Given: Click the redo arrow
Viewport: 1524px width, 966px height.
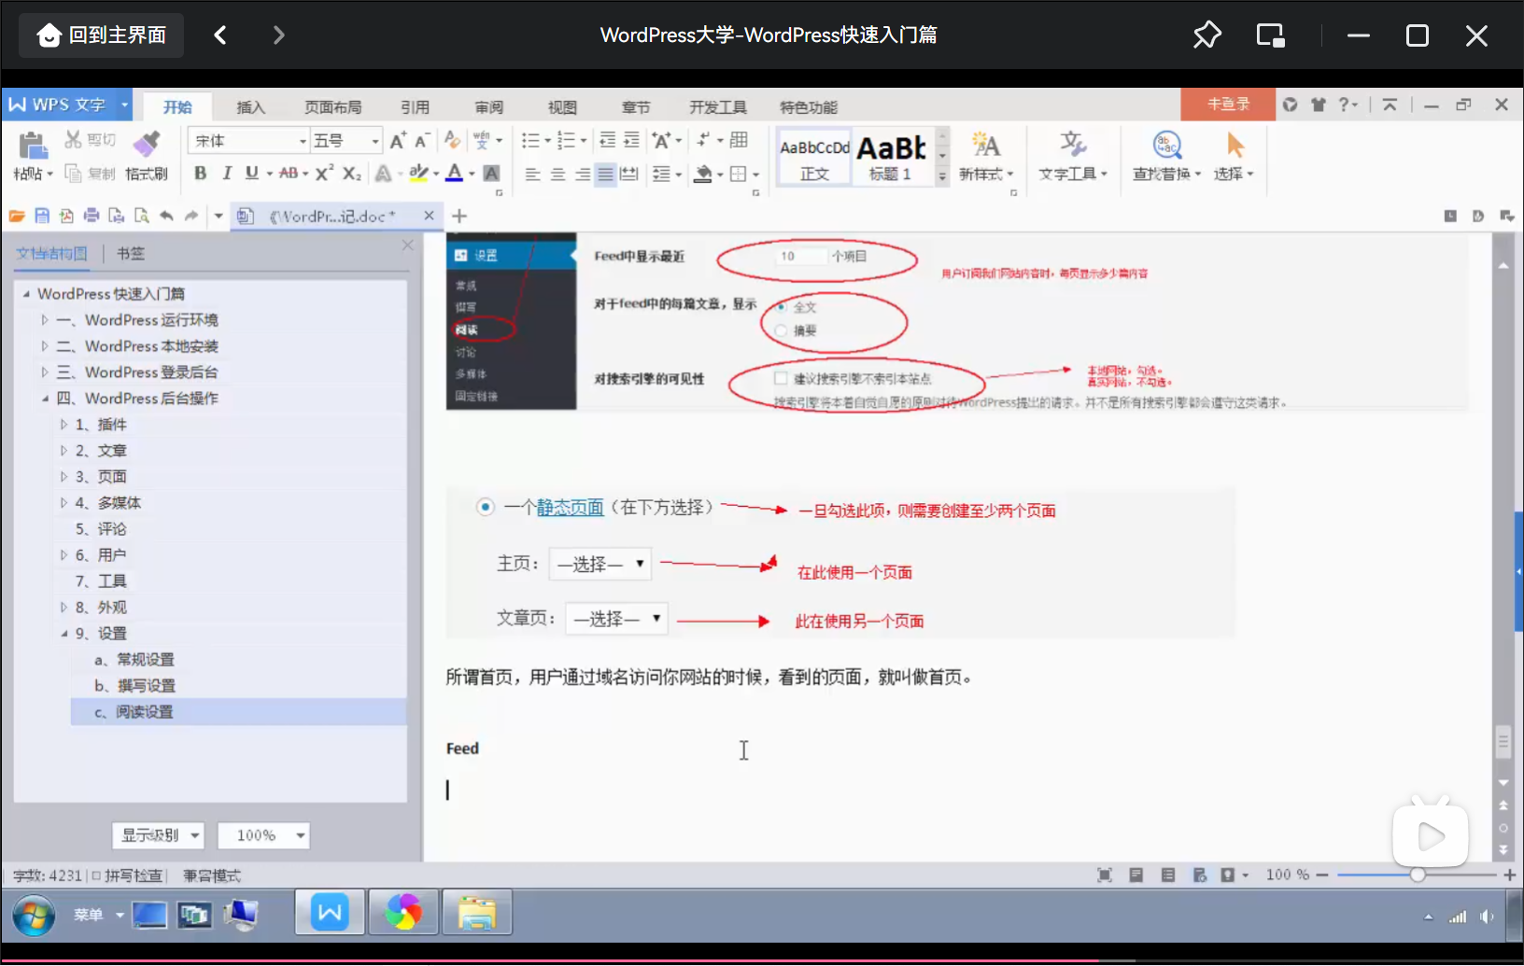Looking at the screenshot, I should coord(191,216).
